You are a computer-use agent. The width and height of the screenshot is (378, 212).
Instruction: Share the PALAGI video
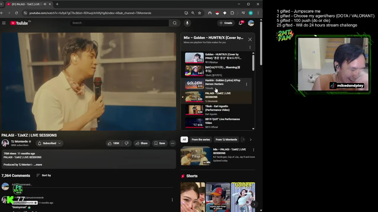pyautogui.click(x=141, y=143)
